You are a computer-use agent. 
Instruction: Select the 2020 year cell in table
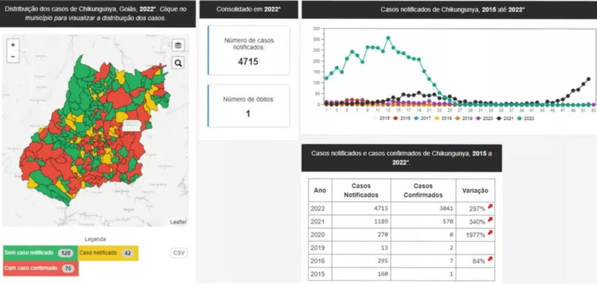320,235
